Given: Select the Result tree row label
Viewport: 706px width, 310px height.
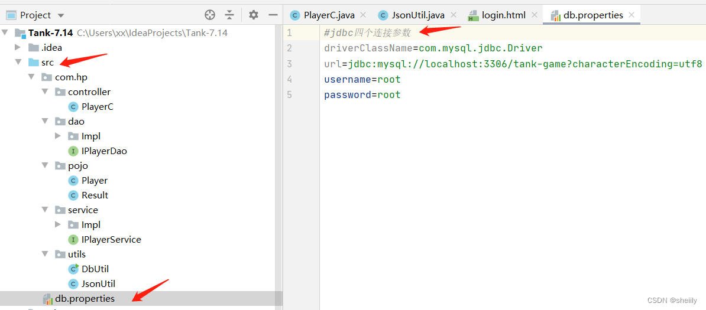Looking at the screenshot, I should point(95,195).
